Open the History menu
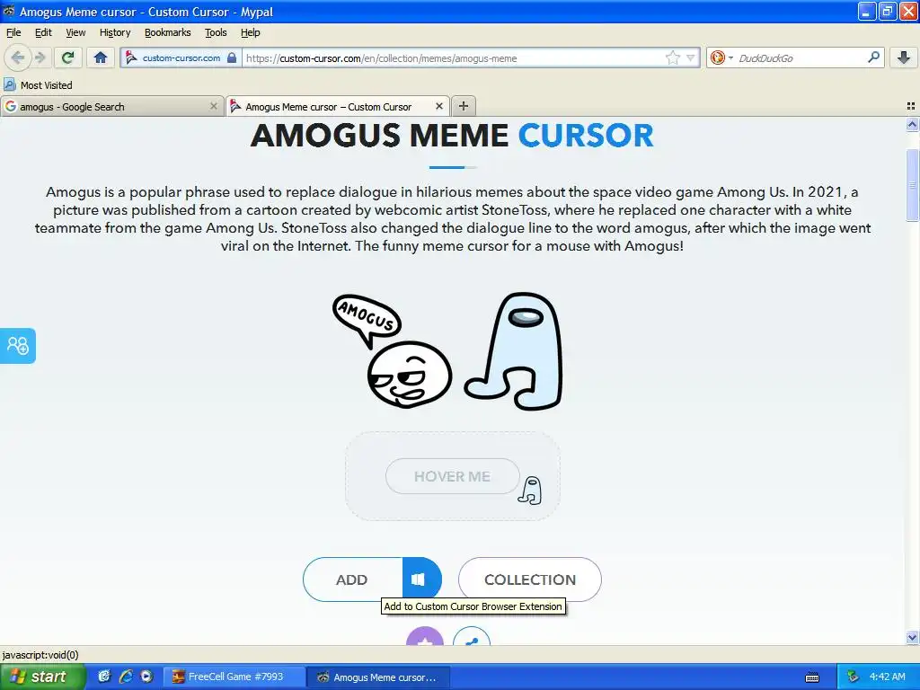This screenshot has width=920, height=690. (115, 32)
